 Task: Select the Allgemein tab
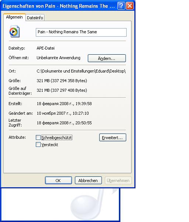click(14, 17)
